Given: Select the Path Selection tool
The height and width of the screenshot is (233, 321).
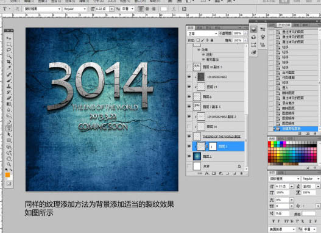Looking at the screenshot, I should click(9, 134).
